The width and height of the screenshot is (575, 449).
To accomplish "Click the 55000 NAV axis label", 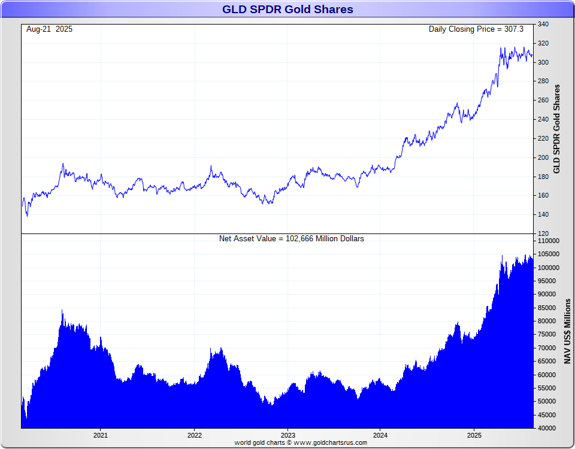I will click(547, 388).
